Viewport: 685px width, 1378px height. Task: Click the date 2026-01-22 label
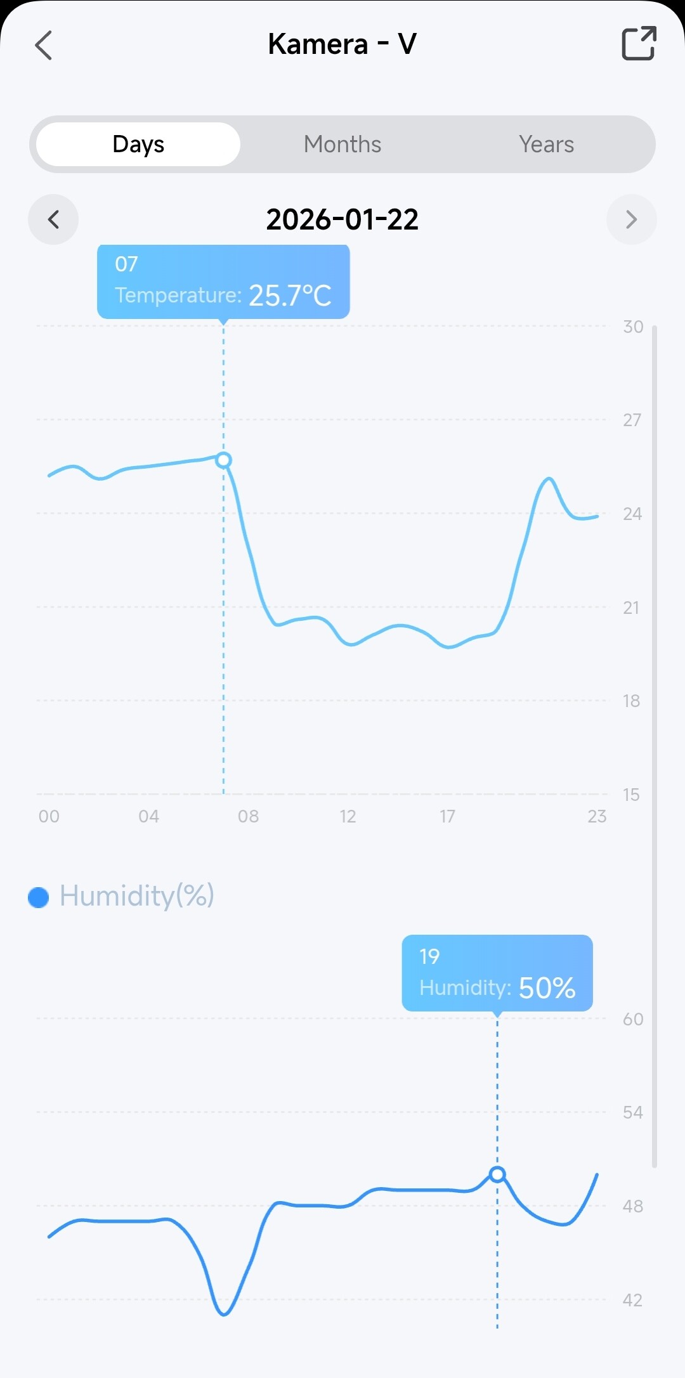point(342,219)
